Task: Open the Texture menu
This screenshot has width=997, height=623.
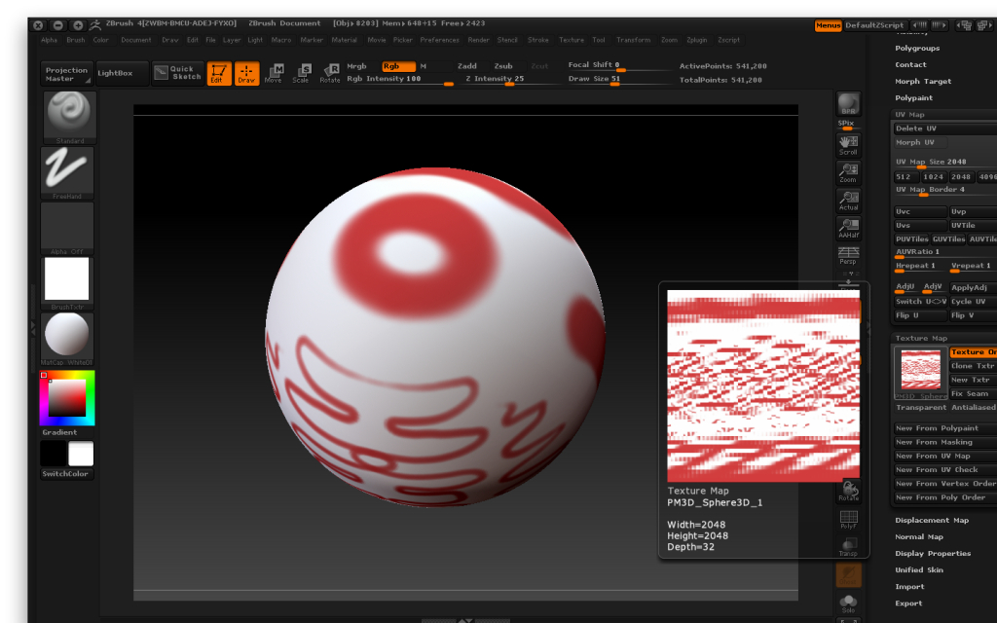Action: (572, 40)
